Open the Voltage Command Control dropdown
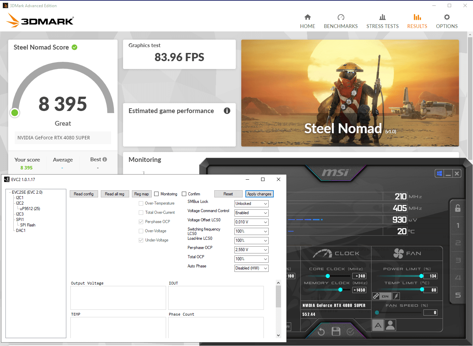The image size is (473, 346). [x=252, y=213]
